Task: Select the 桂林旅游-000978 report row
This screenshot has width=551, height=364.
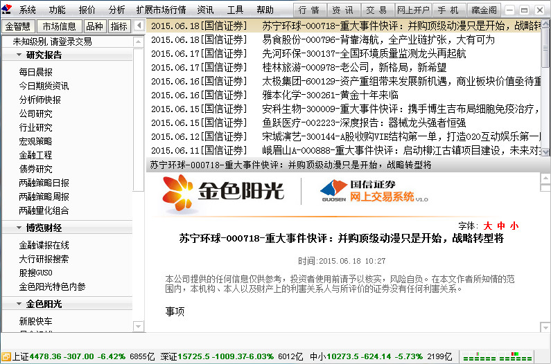Action: [x=344, y=67]
